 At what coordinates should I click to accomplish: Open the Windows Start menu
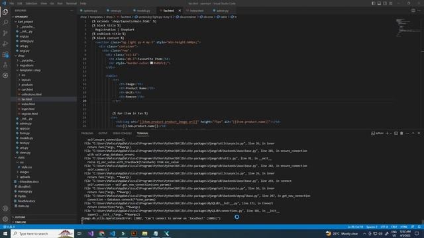click(5, 233)
